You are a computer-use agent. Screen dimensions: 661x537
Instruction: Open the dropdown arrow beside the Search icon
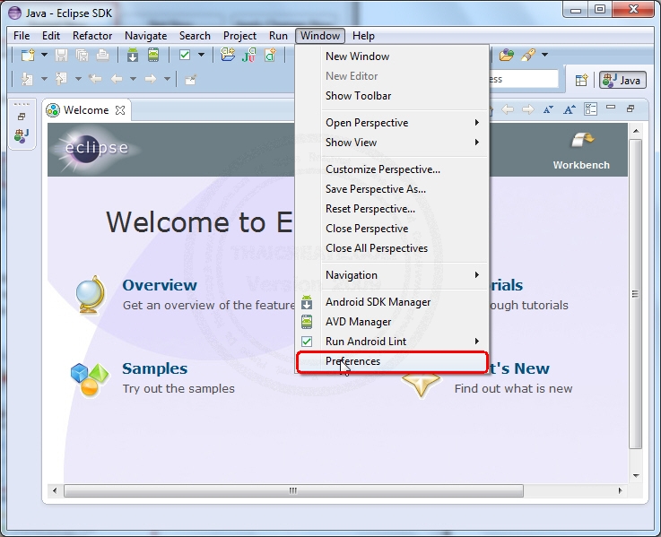coord(544,55)
